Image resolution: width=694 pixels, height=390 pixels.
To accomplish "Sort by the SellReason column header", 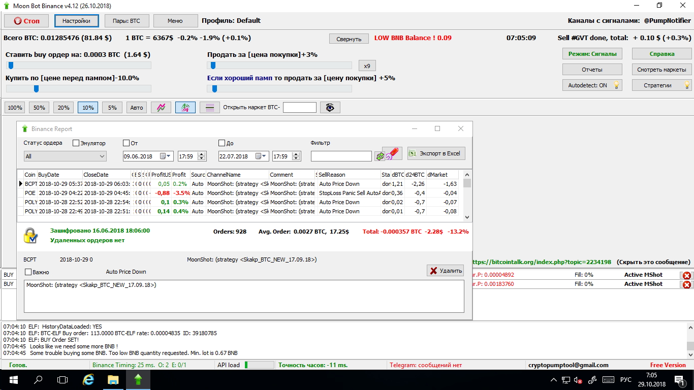I will click(349, 175).
